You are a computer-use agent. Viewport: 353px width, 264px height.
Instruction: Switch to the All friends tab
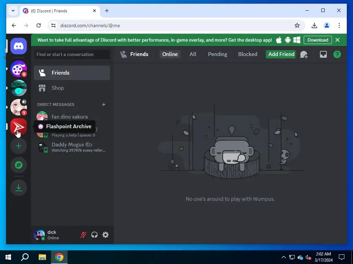click(193, 54)
